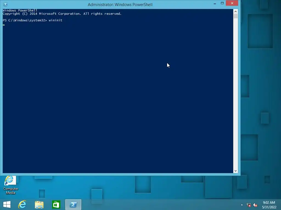Launch Internet Explorer from the taskbar
Viewport: 281px width, 210px height.
click(x=22, y=205)
